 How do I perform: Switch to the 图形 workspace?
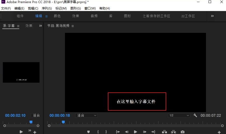[128, 16]
